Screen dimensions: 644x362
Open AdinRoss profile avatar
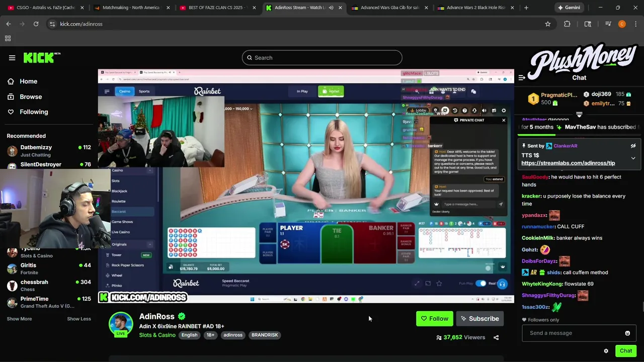[x=121, y=324]
